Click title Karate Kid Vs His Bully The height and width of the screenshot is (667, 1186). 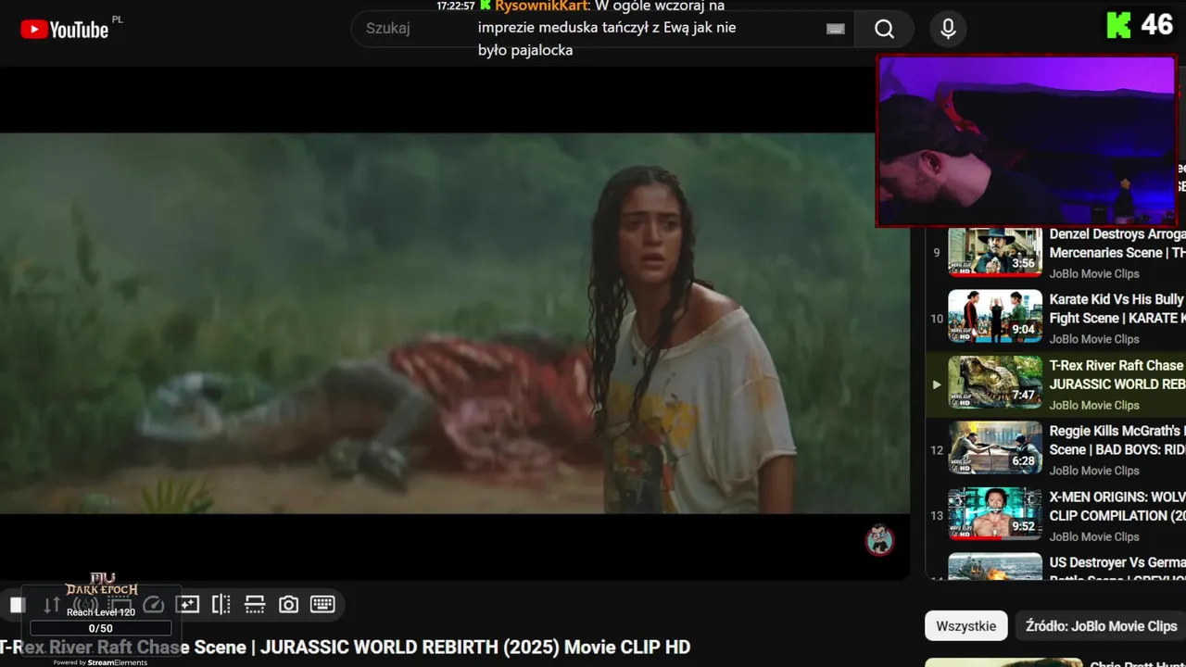(1117, 308)
